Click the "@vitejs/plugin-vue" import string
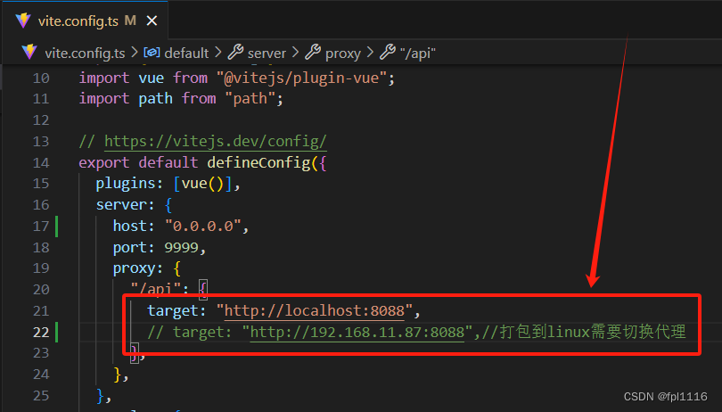Screen dimensions: 722x412 tap(301, 78)
